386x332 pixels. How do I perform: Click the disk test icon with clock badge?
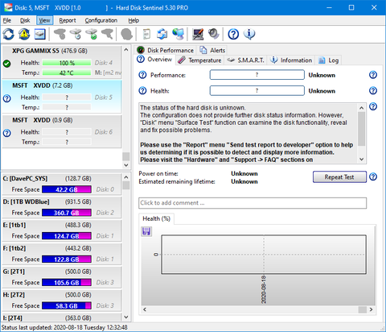pos(76,34)
